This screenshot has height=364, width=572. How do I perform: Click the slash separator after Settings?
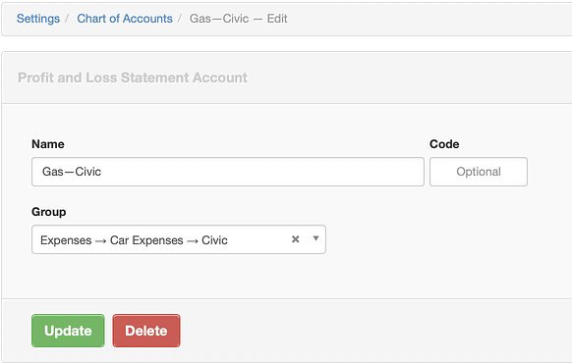[x=67, y=19]
